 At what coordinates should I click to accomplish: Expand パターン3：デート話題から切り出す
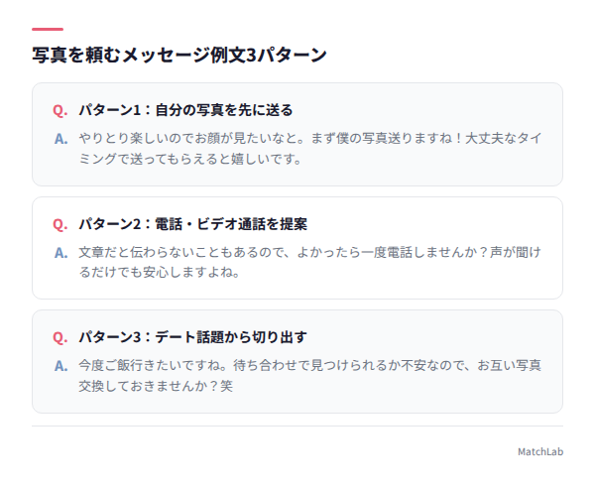click(192, 337)
